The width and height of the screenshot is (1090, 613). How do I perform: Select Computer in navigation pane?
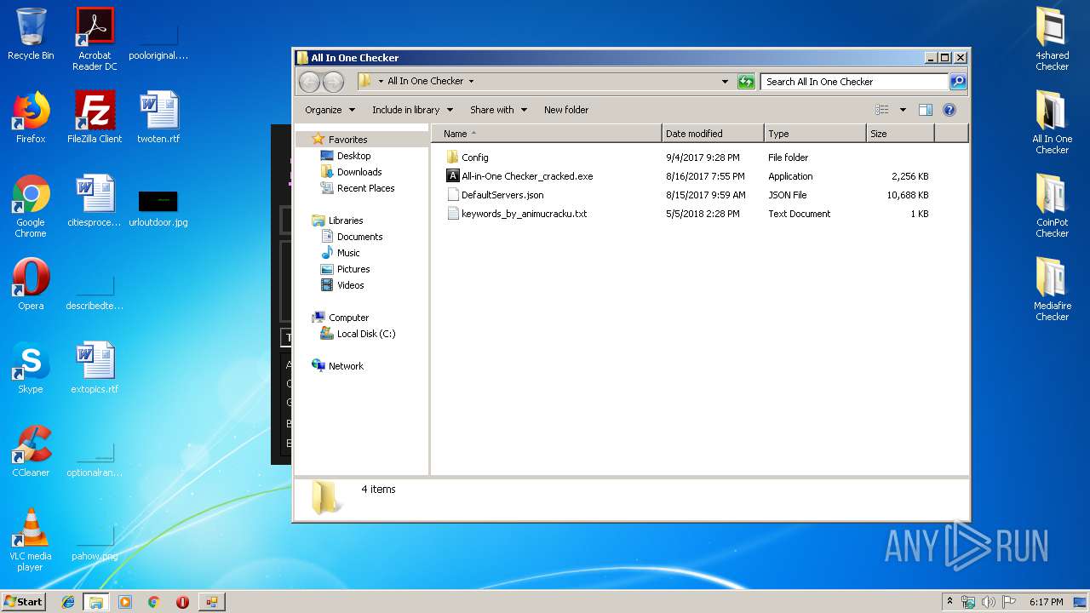pos(348,318)
